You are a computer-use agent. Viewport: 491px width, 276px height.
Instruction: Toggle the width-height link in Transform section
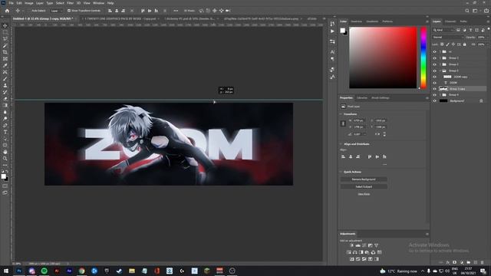pos(343,123)
